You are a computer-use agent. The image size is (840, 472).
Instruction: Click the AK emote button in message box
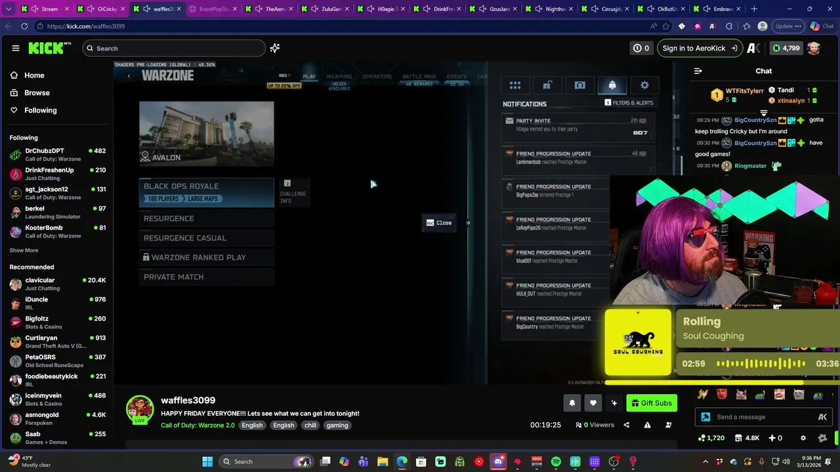[822, 417]
